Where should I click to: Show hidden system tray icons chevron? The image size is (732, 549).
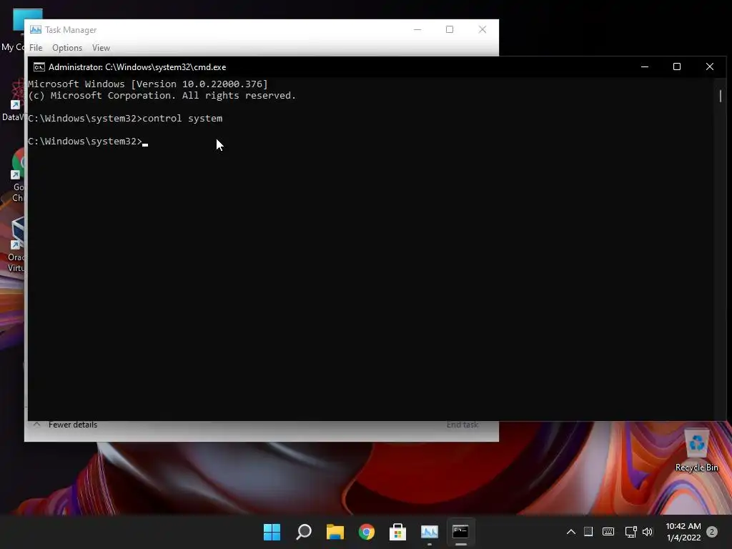tap(571, 532)
